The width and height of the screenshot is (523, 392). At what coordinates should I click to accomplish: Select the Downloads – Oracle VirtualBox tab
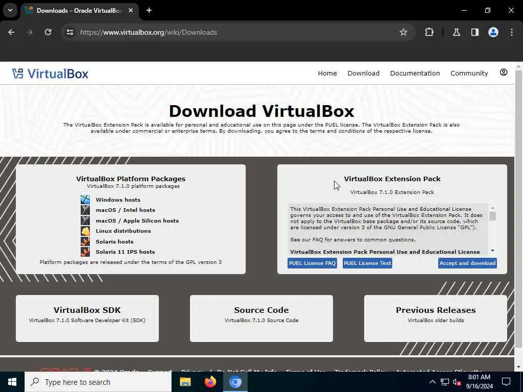click(x=79, y=10)
